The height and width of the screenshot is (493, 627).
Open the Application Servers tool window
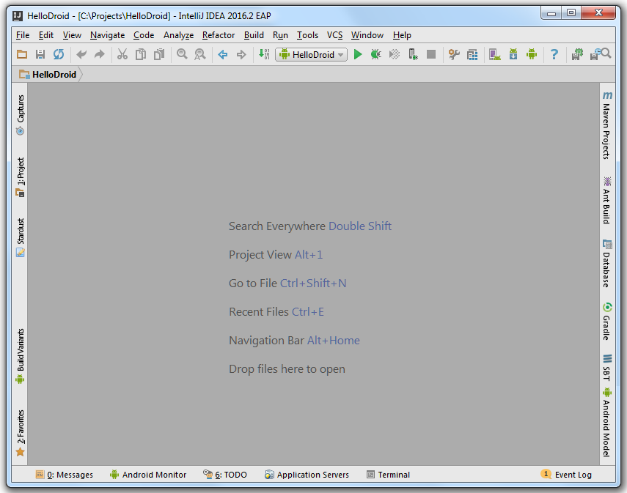click(x=307, y=475)
